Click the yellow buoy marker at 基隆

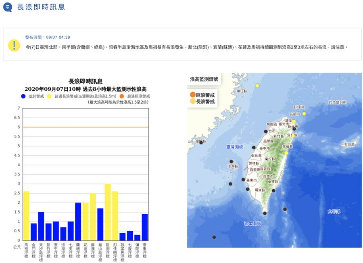click(294, 121)
